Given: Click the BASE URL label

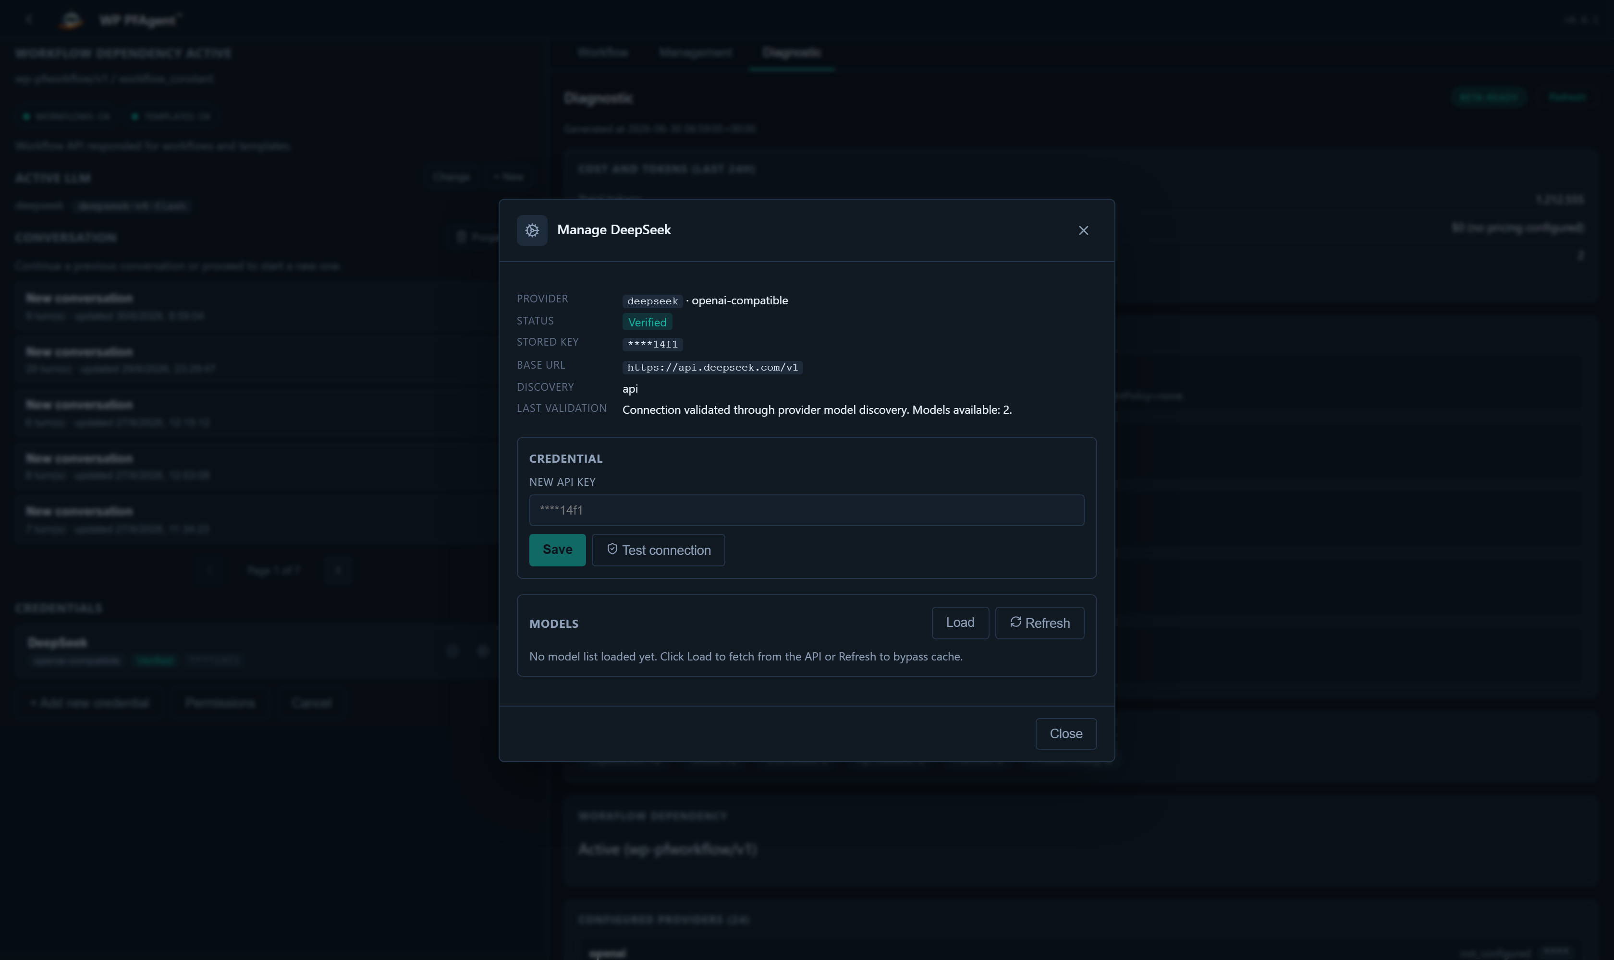Looking at the screenshot, I should (540, 365).
